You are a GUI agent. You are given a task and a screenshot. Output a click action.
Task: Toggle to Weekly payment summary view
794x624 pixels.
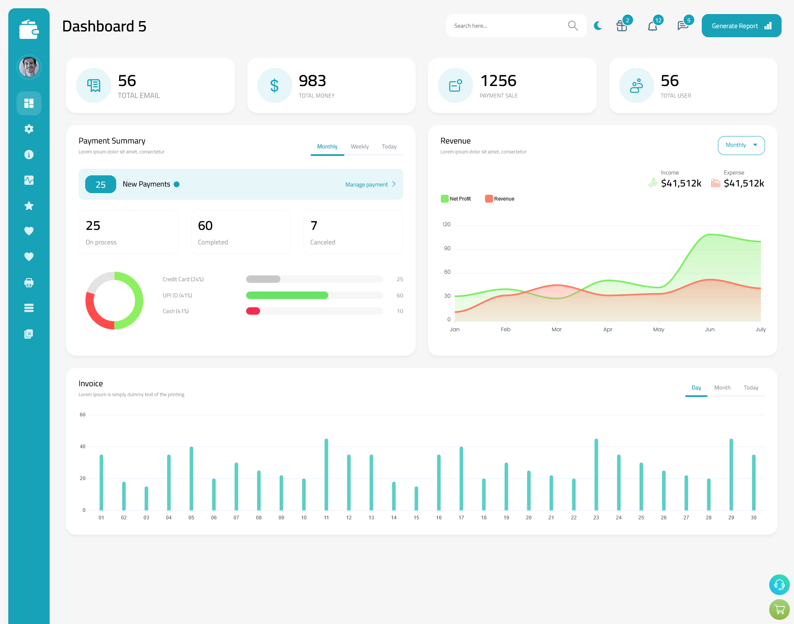pyautogui.click(x=360, y=146)
